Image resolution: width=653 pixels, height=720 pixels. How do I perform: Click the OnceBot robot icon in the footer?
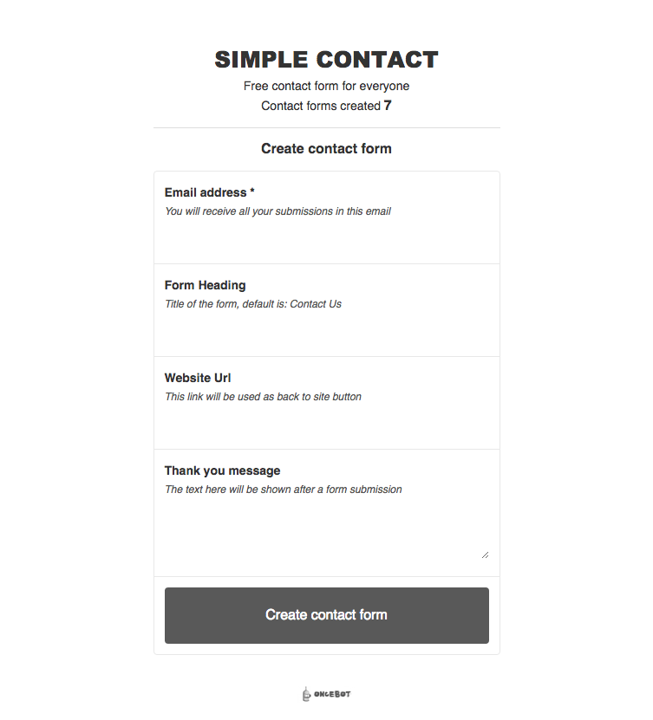(307, 693)
